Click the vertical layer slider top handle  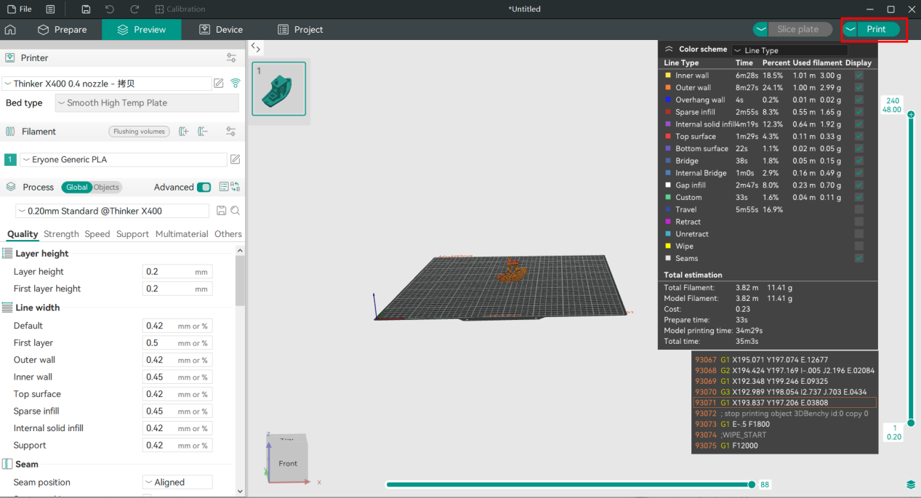(911, 114)
